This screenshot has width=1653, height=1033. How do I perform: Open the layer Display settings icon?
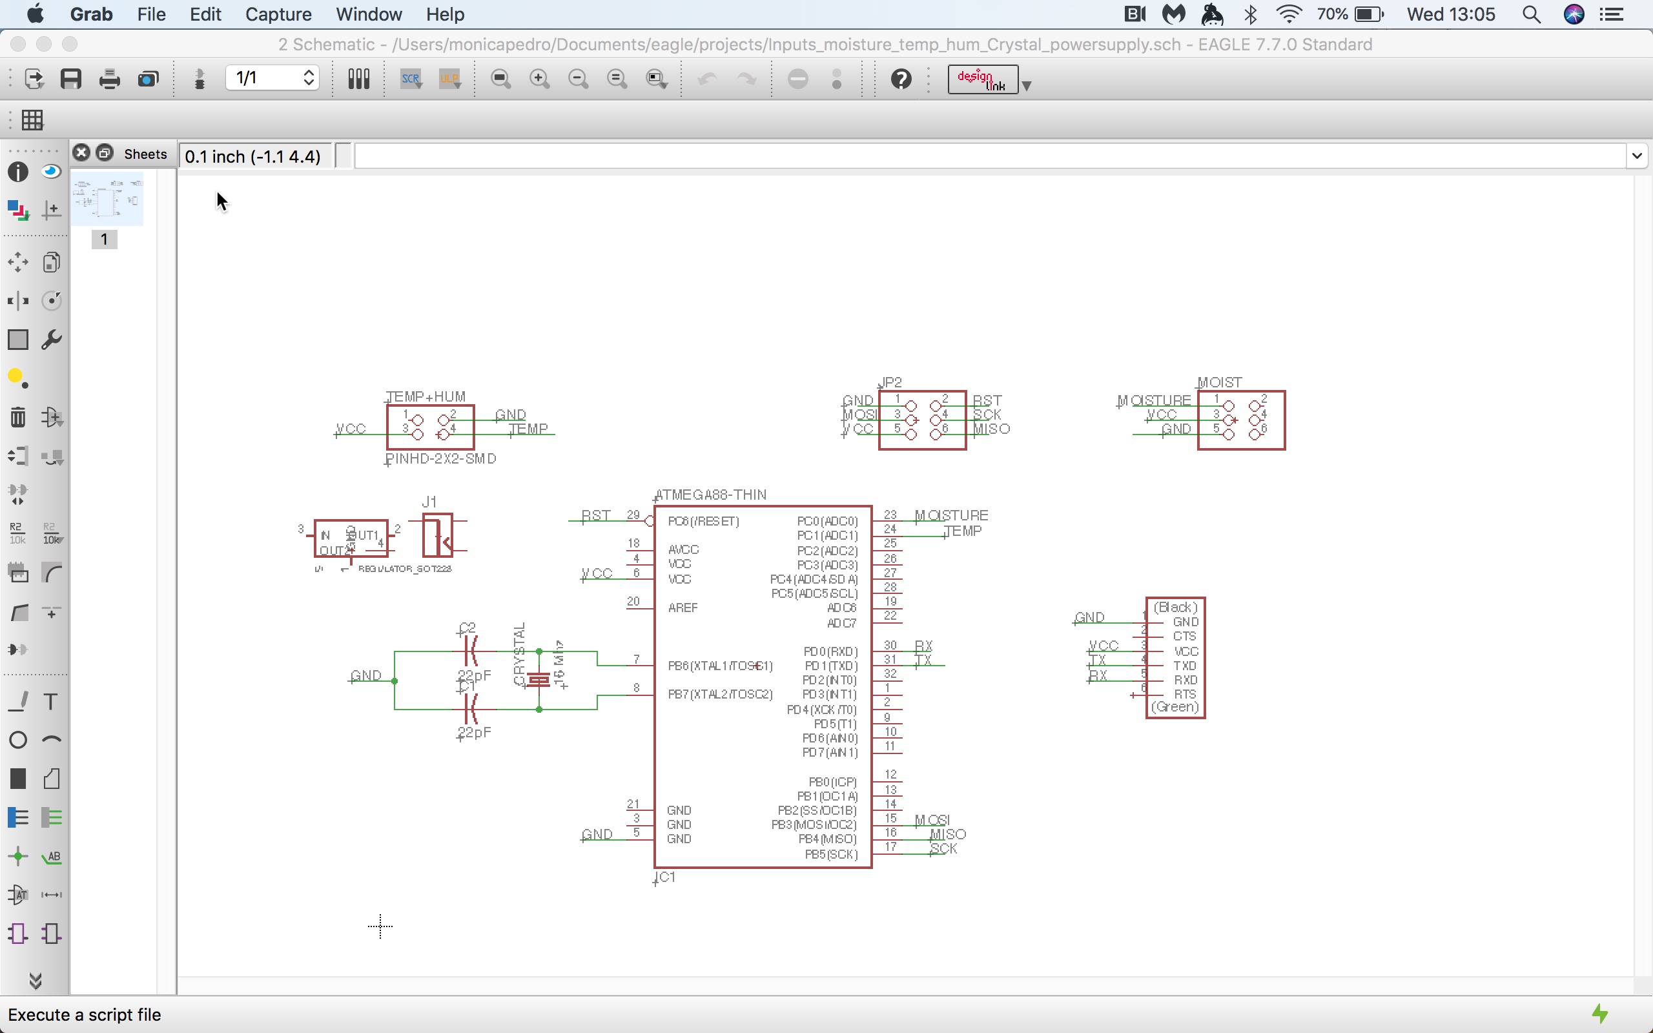[18, 210]
